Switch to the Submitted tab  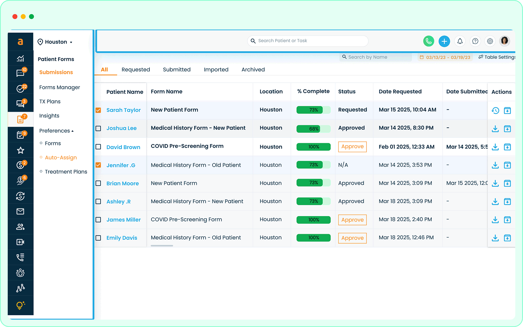pos(176,70)
